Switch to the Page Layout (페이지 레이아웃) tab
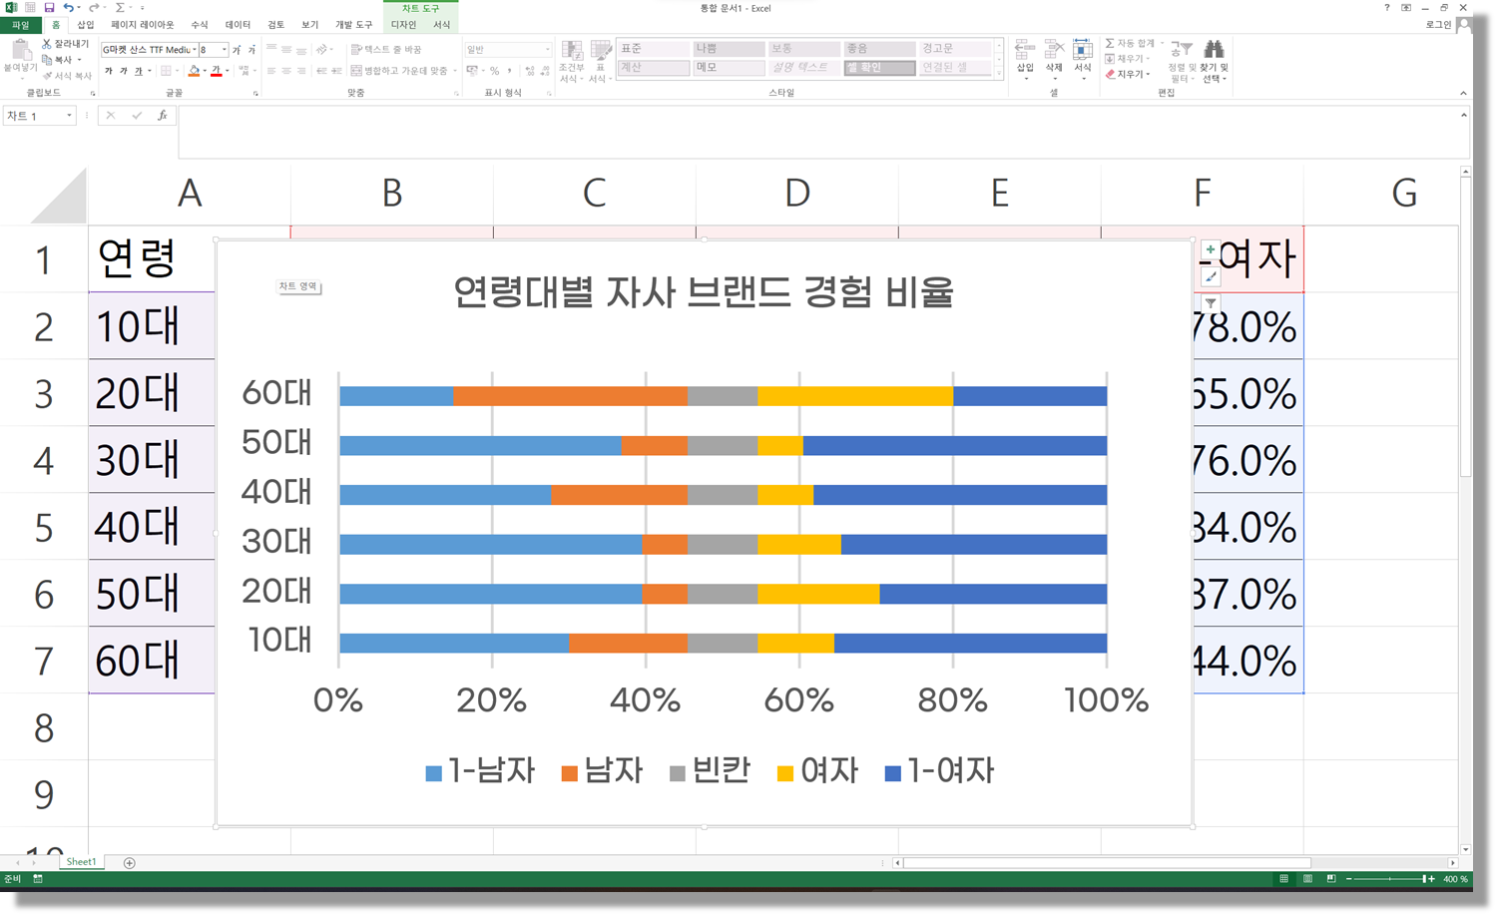Screen dimensions: 1497x916 tap(142, 25)
